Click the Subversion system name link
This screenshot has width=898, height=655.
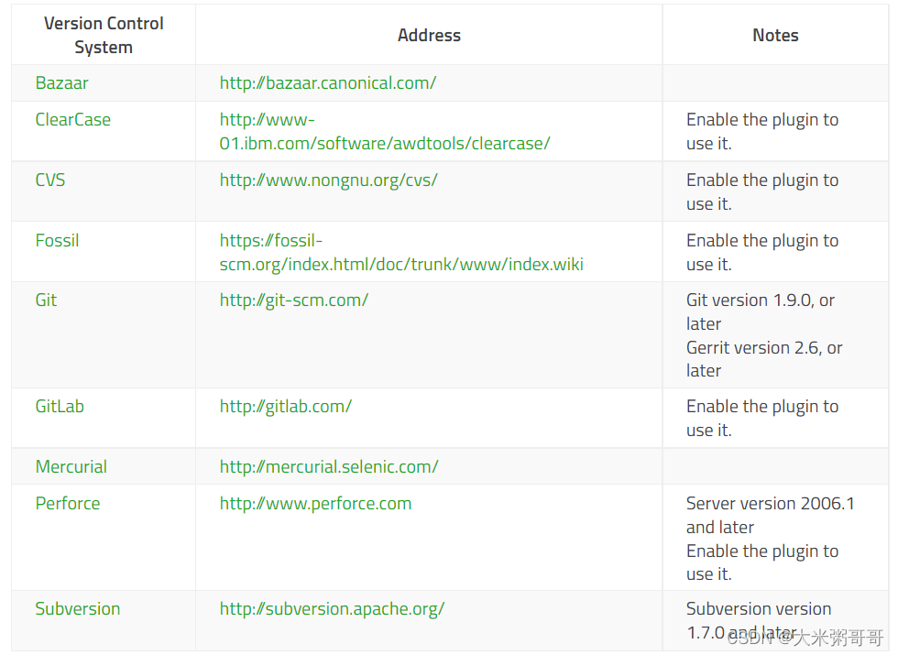[77, 608]
